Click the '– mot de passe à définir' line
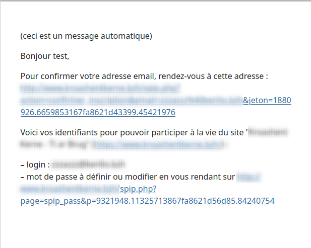The height and width of the screenshot is (248, 311). tap(128, 177)
